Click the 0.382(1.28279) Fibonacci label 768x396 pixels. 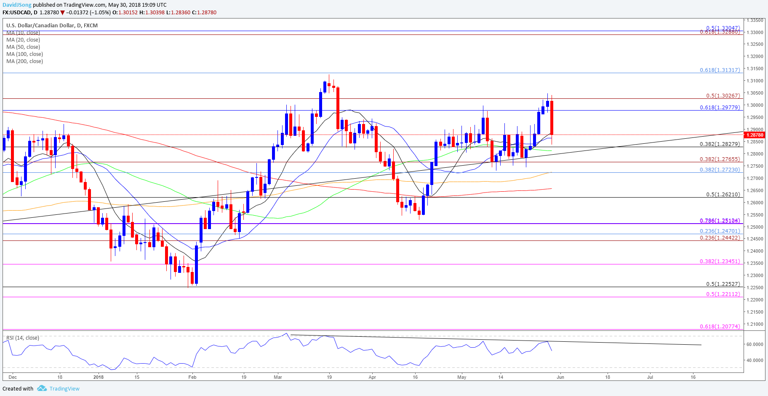tap(720, 144)
